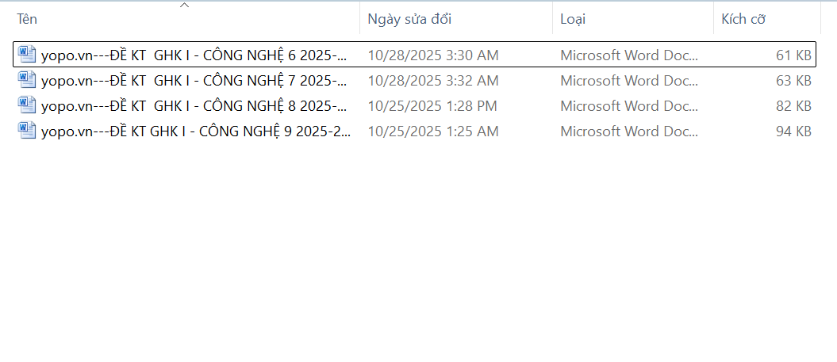
Task: Select the CÔNG NGHỆ 6 file name
Action: 194,55
